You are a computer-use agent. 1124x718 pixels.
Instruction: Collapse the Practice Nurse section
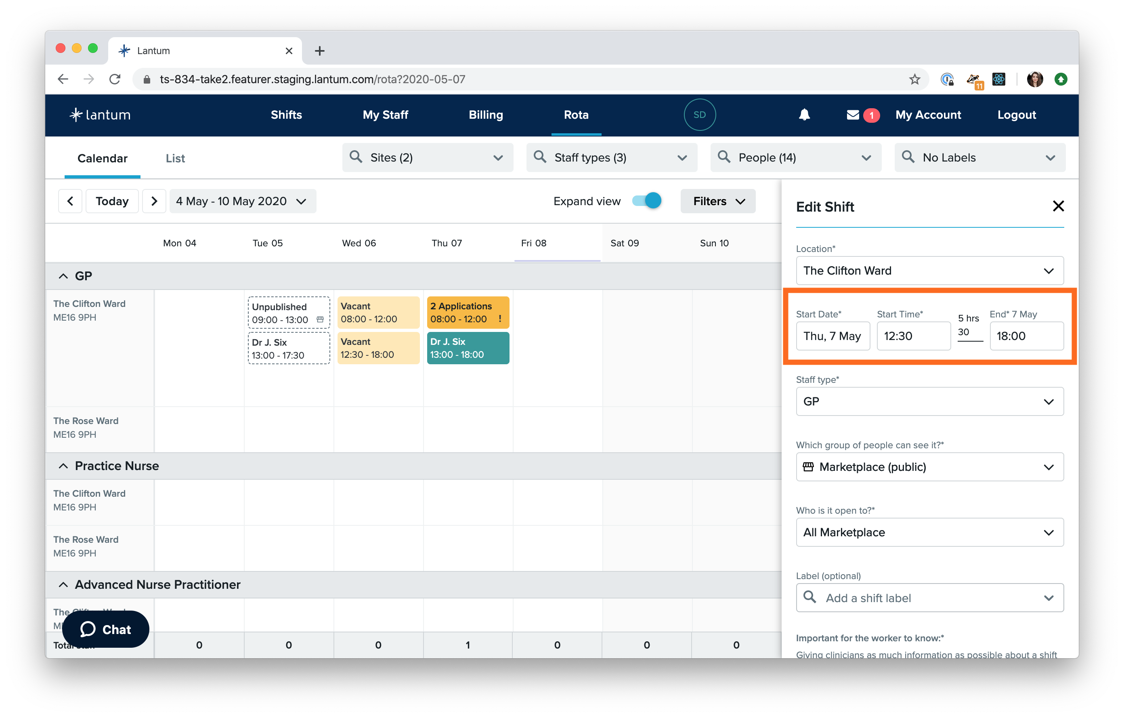[x=63, y=466]
